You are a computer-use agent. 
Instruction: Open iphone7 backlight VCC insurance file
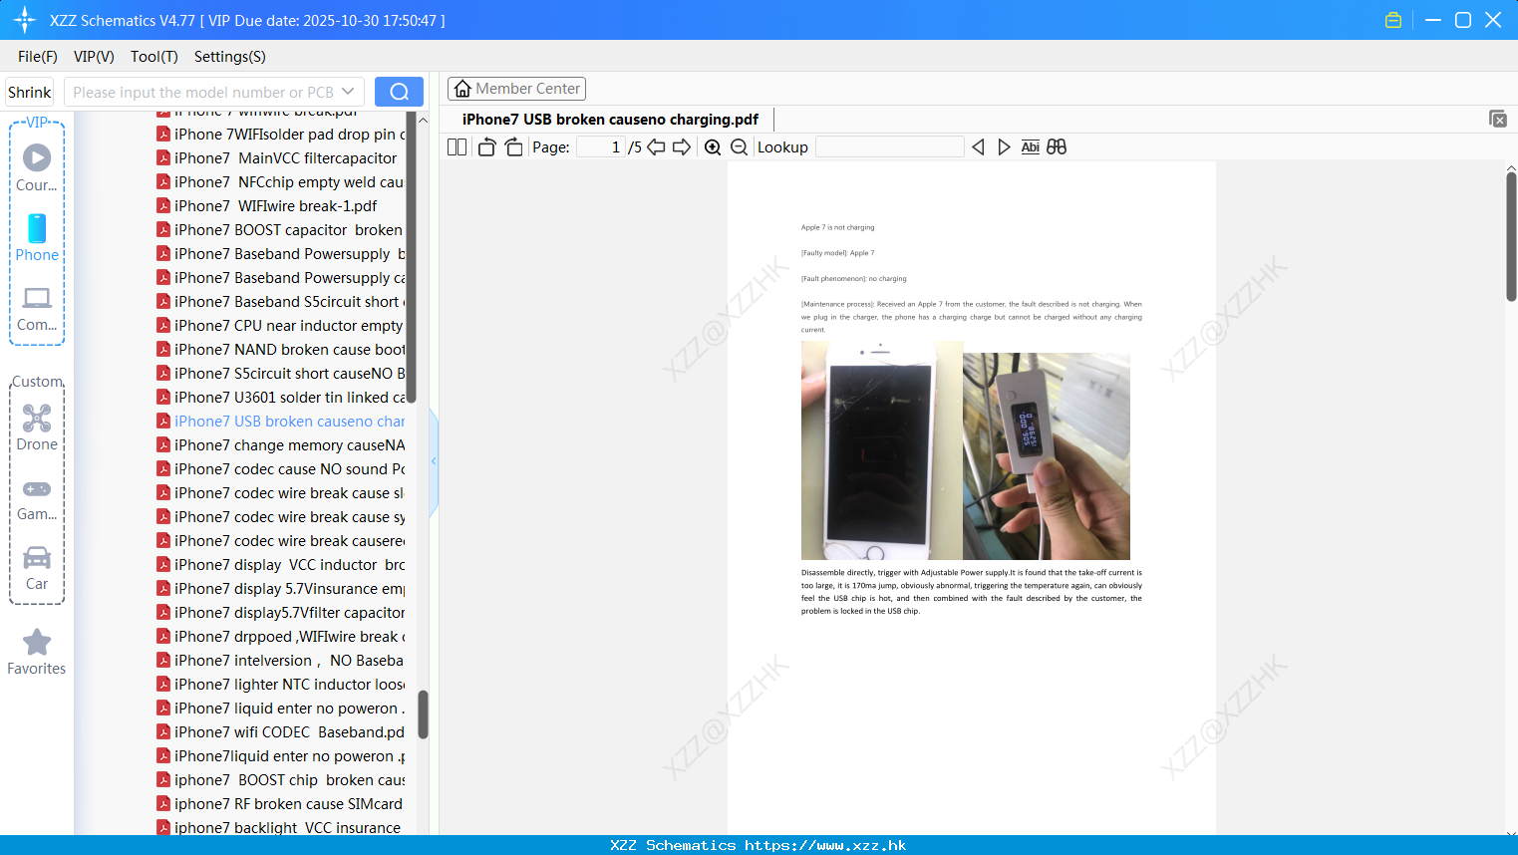280,827
